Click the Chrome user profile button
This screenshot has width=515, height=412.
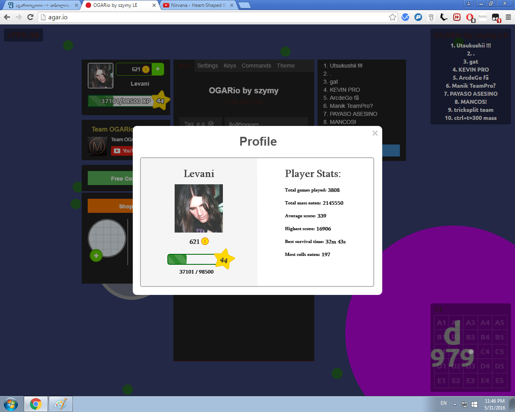(469, 3)
